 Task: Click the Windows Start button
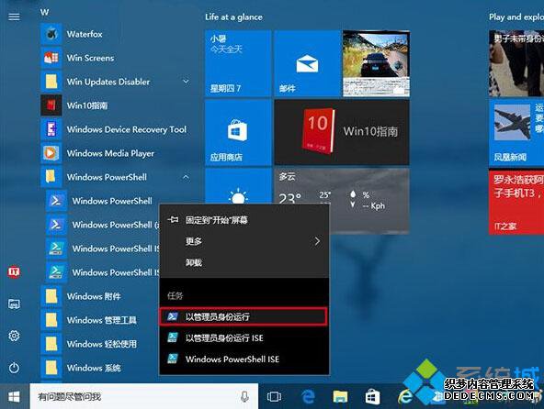coord(14,396)
